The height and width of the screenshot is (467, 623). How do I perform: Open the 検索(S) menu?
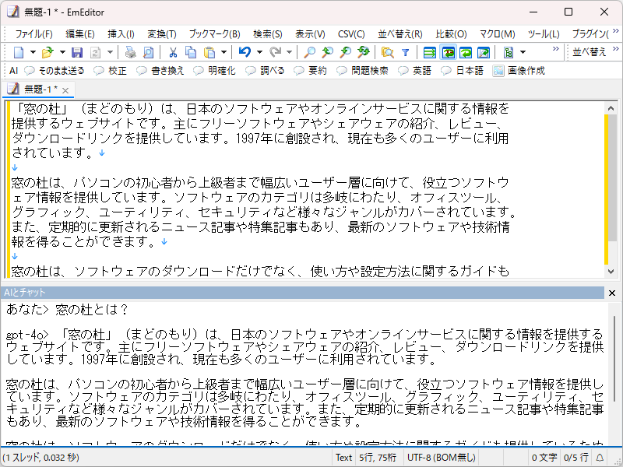pos(268,34)
